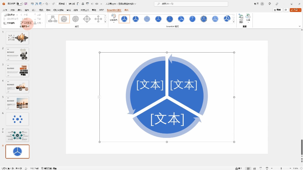Select the sixth SmartArt style thumbnail
Image resolution: width=303 pixels, height=170 pixels.
click(x=181, y=19)
